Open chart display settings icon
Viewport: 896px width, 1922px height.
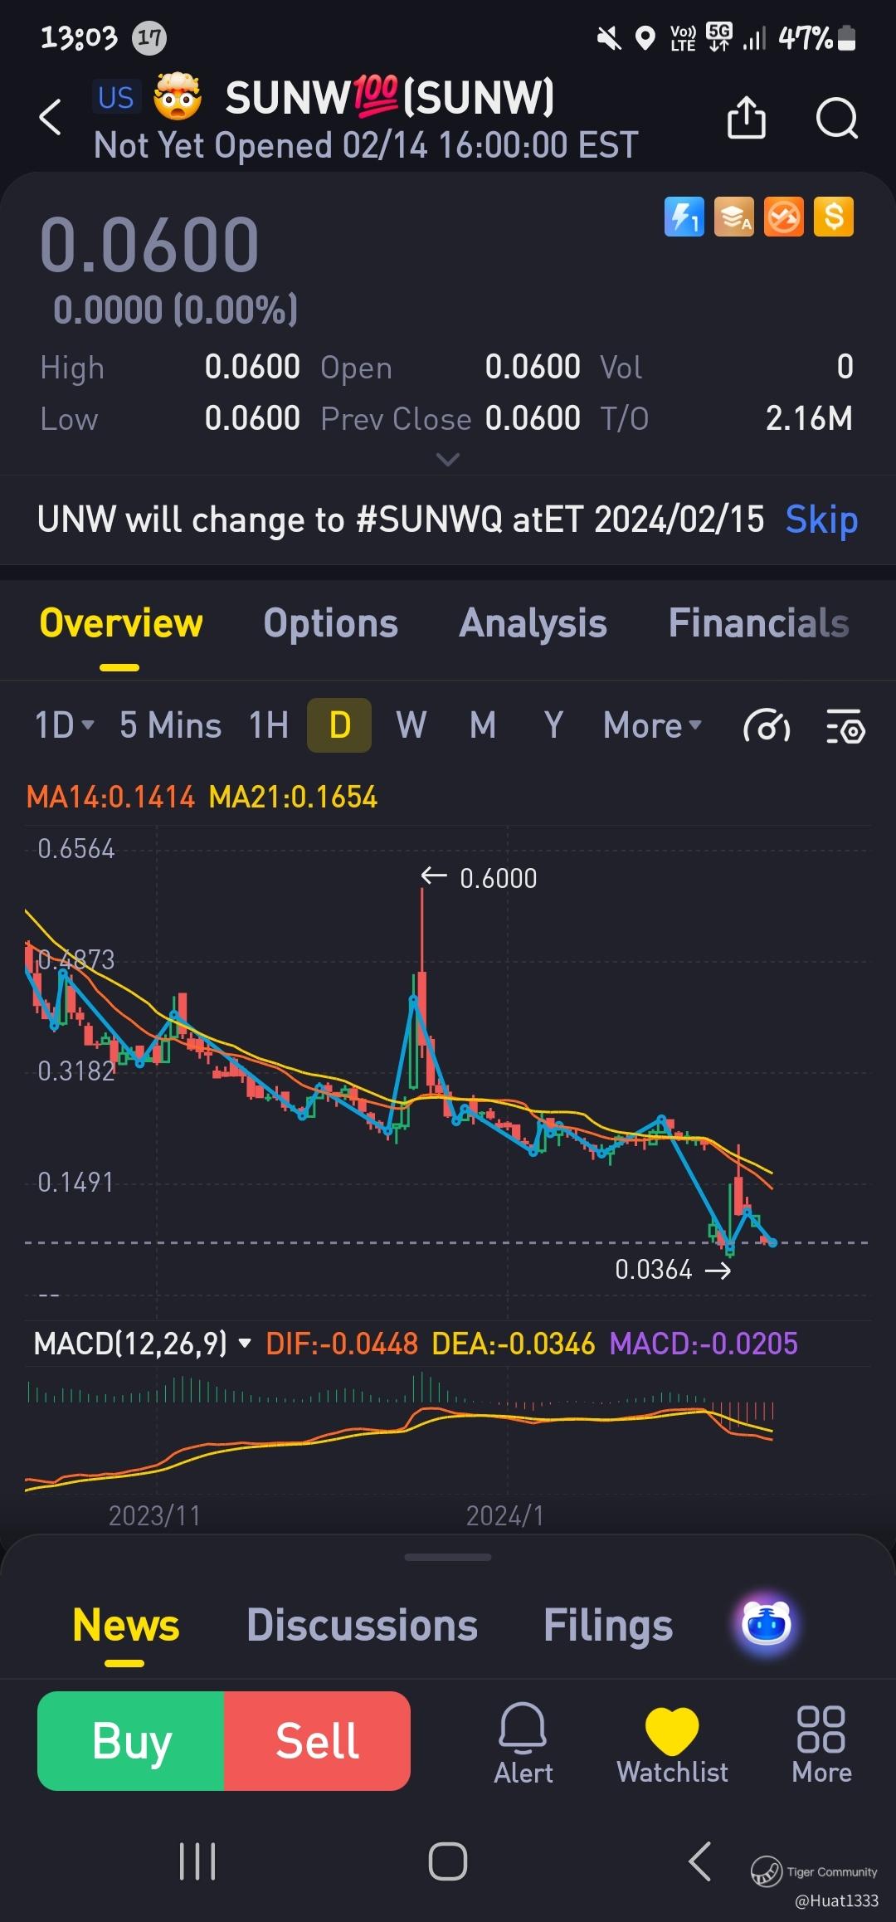[x=845, y=726]
